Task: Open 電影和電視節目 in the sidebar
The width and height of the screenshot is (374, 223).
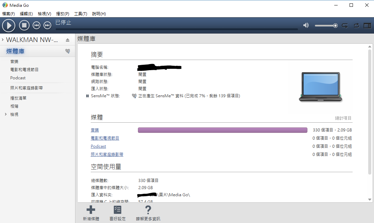Action: click(24, 69)
